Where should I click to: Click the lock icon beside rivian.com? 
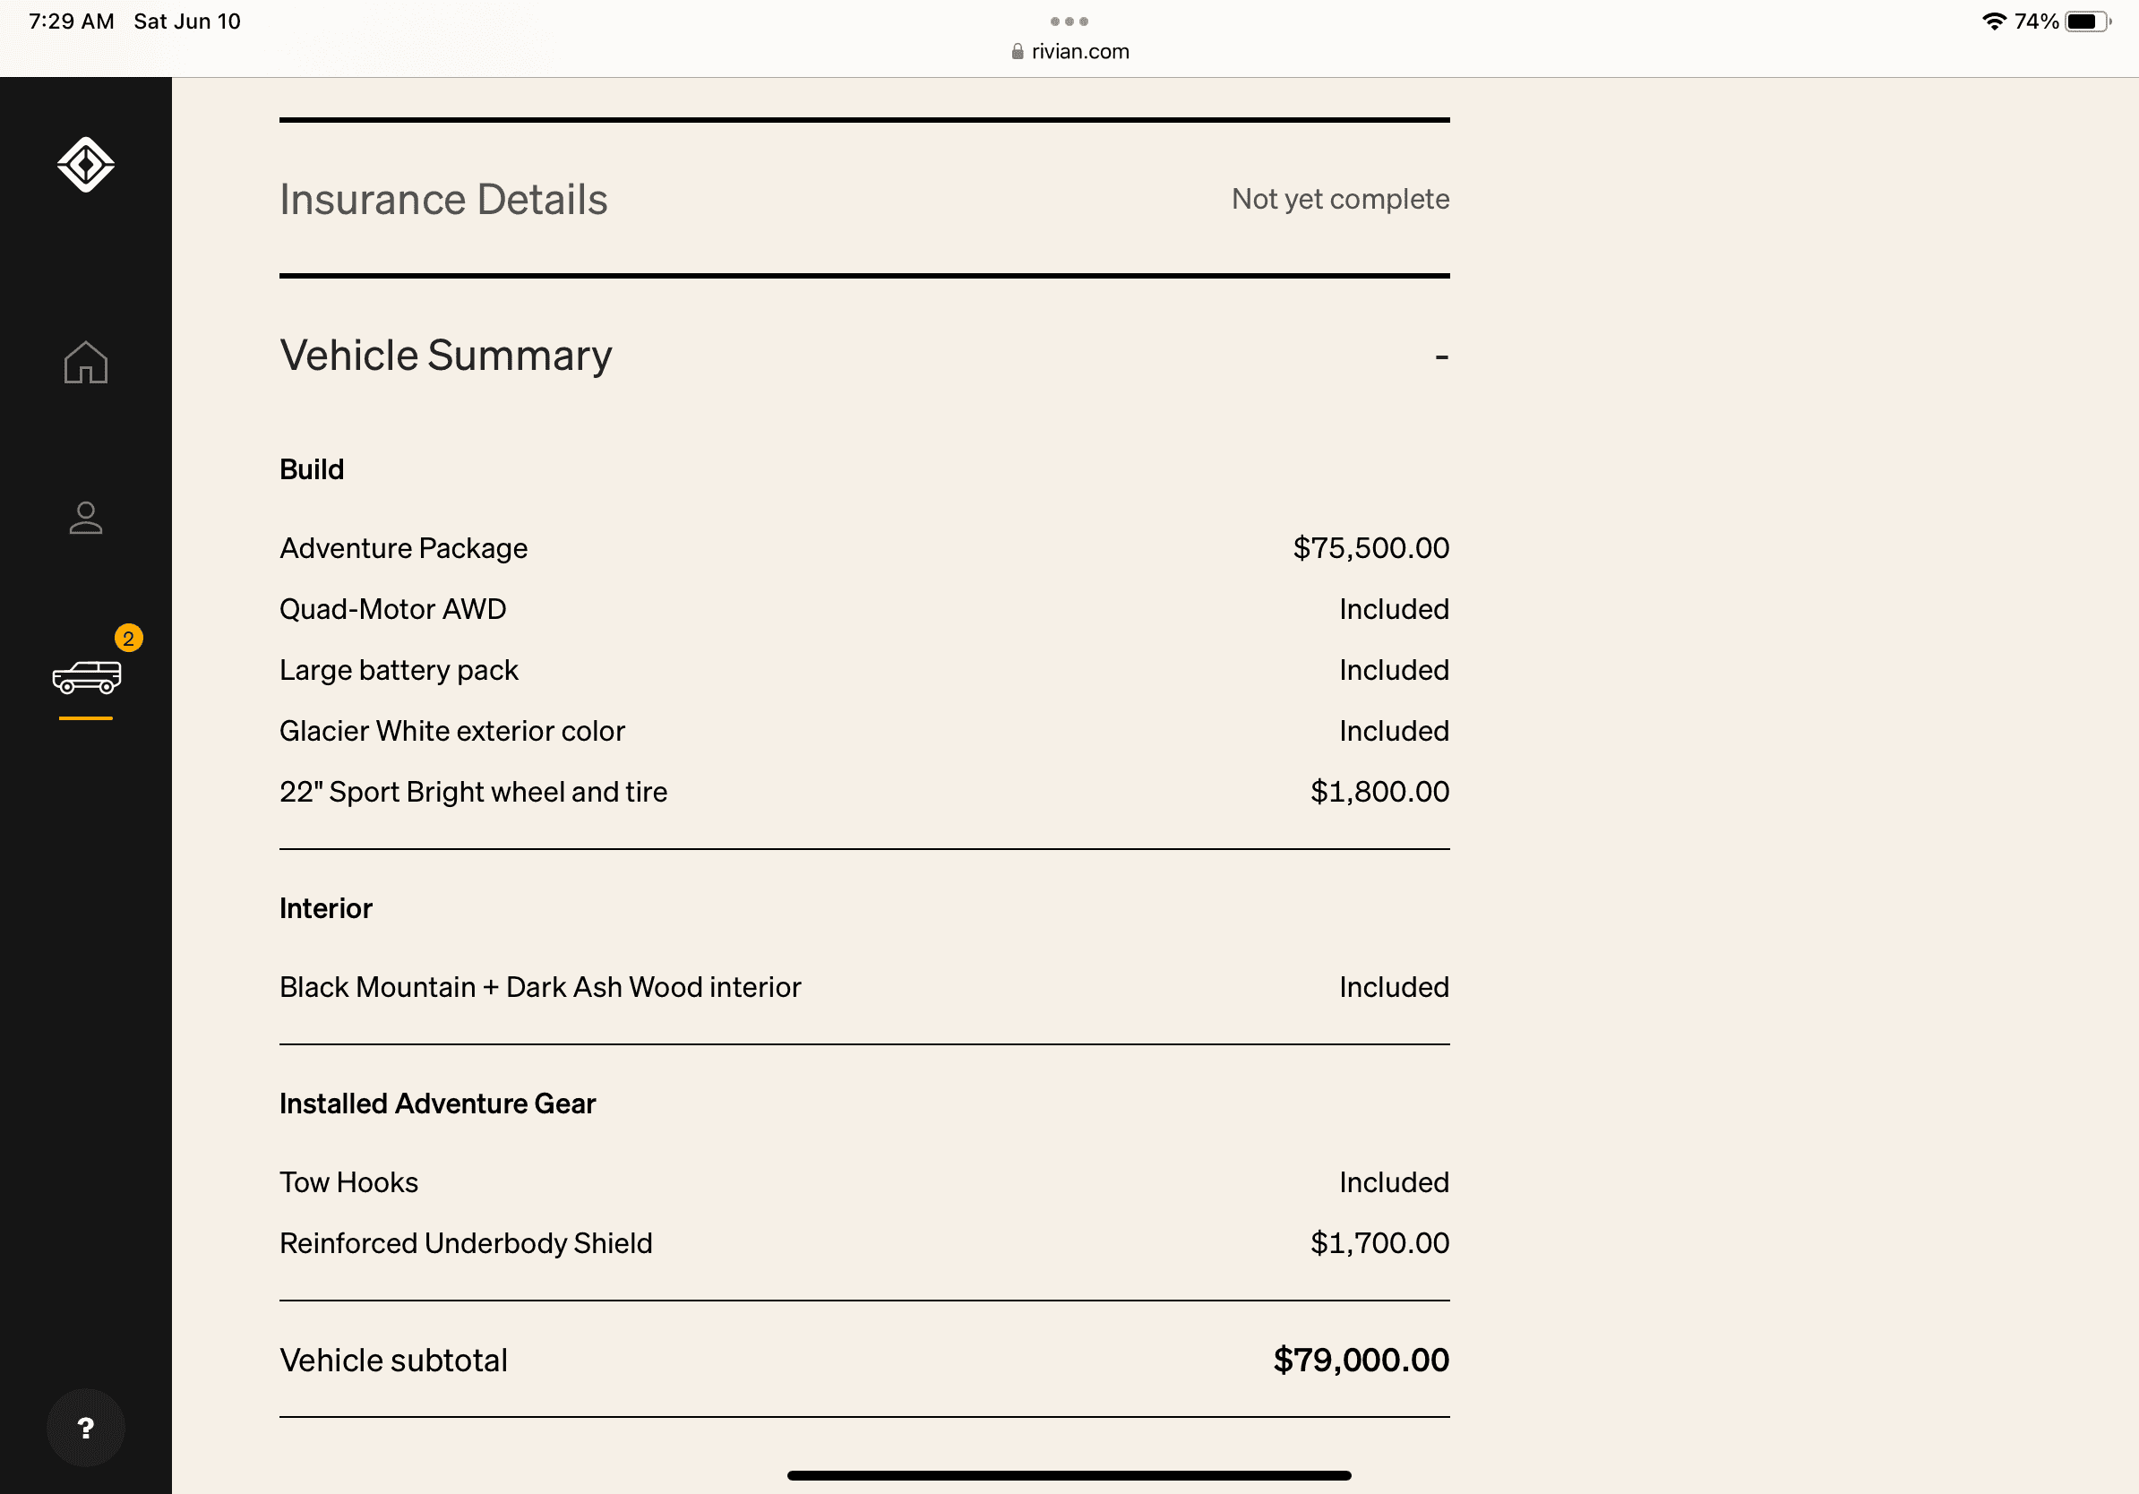tap(1018, 51)
